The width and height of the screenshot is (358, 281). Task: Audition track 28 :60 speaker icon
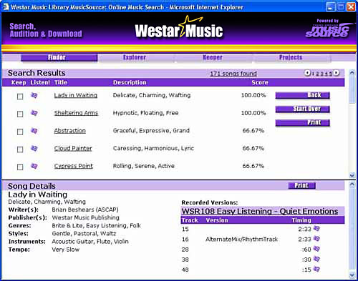click(316, 249)
